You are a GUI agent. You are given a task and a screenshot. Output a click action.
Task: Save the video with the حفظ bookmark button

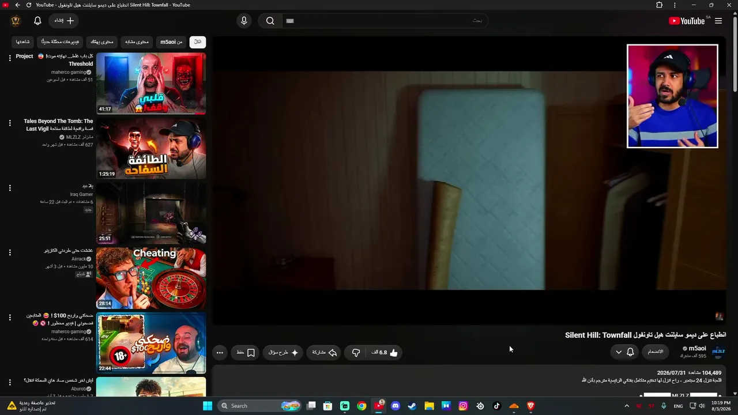(x=246, y=353)
